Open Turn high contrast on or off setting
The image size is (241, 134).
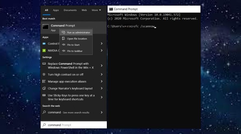click(x=66, y=75)
